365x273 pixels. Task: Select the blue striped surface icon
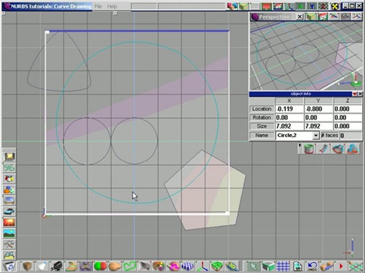tap(187, 266)
